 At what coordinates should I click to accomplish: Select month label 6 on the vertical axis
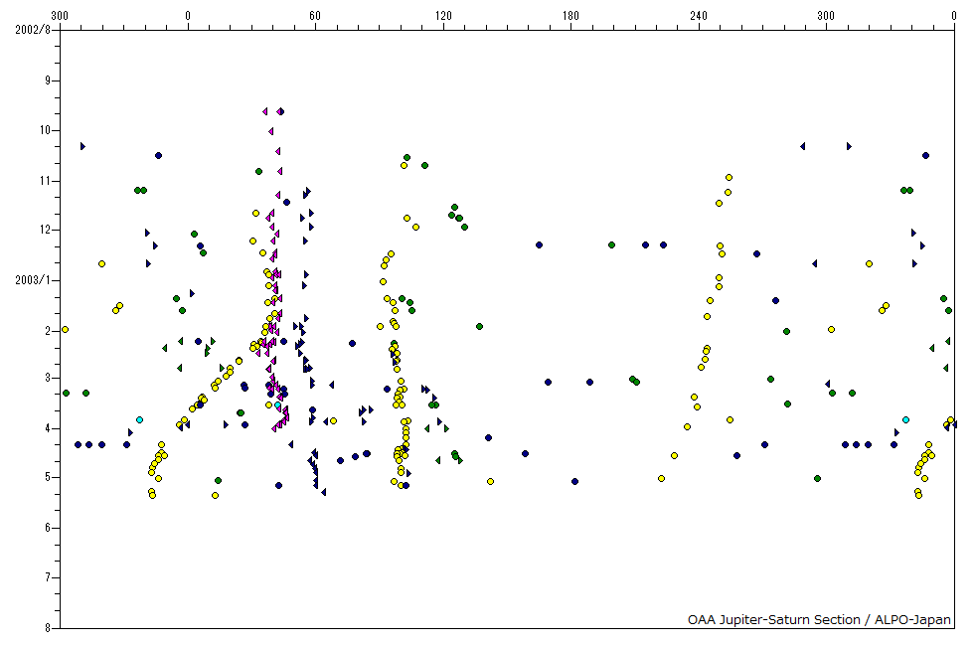pos(48,528)
